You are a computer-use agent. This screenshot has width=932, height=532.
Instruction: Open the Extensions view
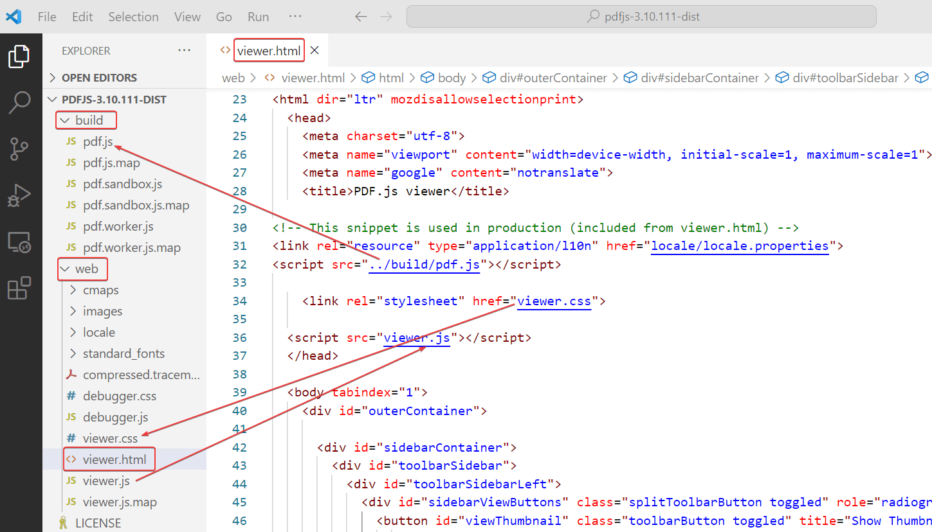click(19, 288)
